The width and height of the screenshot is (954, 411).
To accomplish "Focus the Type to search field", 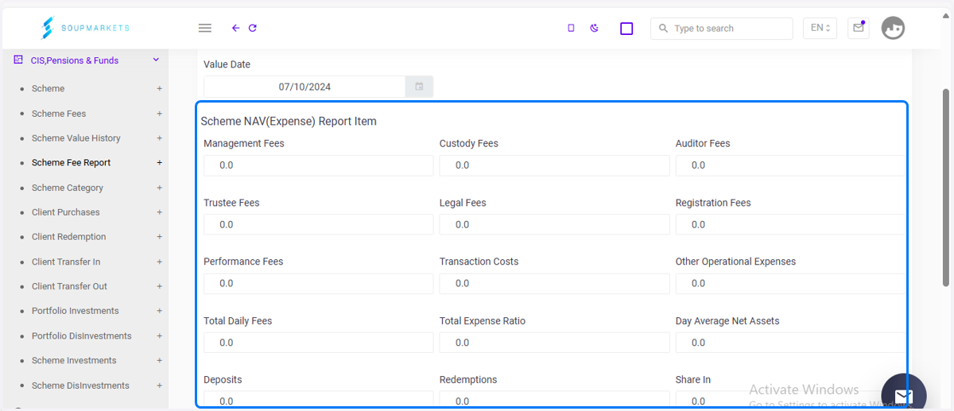I will click(722, 29).
